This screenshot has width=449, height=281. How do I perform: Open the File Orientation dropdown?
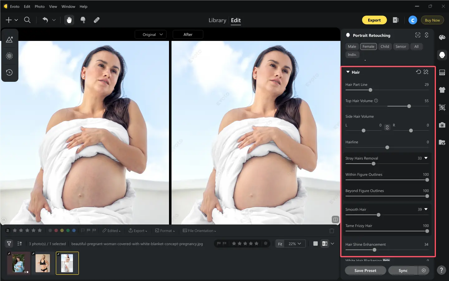coord(199,231)
